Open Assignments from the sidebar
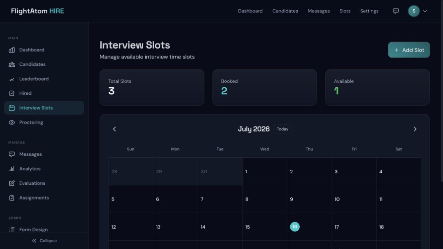The height and width of the screenshot is (249, 443). click(x=44, y=198)
